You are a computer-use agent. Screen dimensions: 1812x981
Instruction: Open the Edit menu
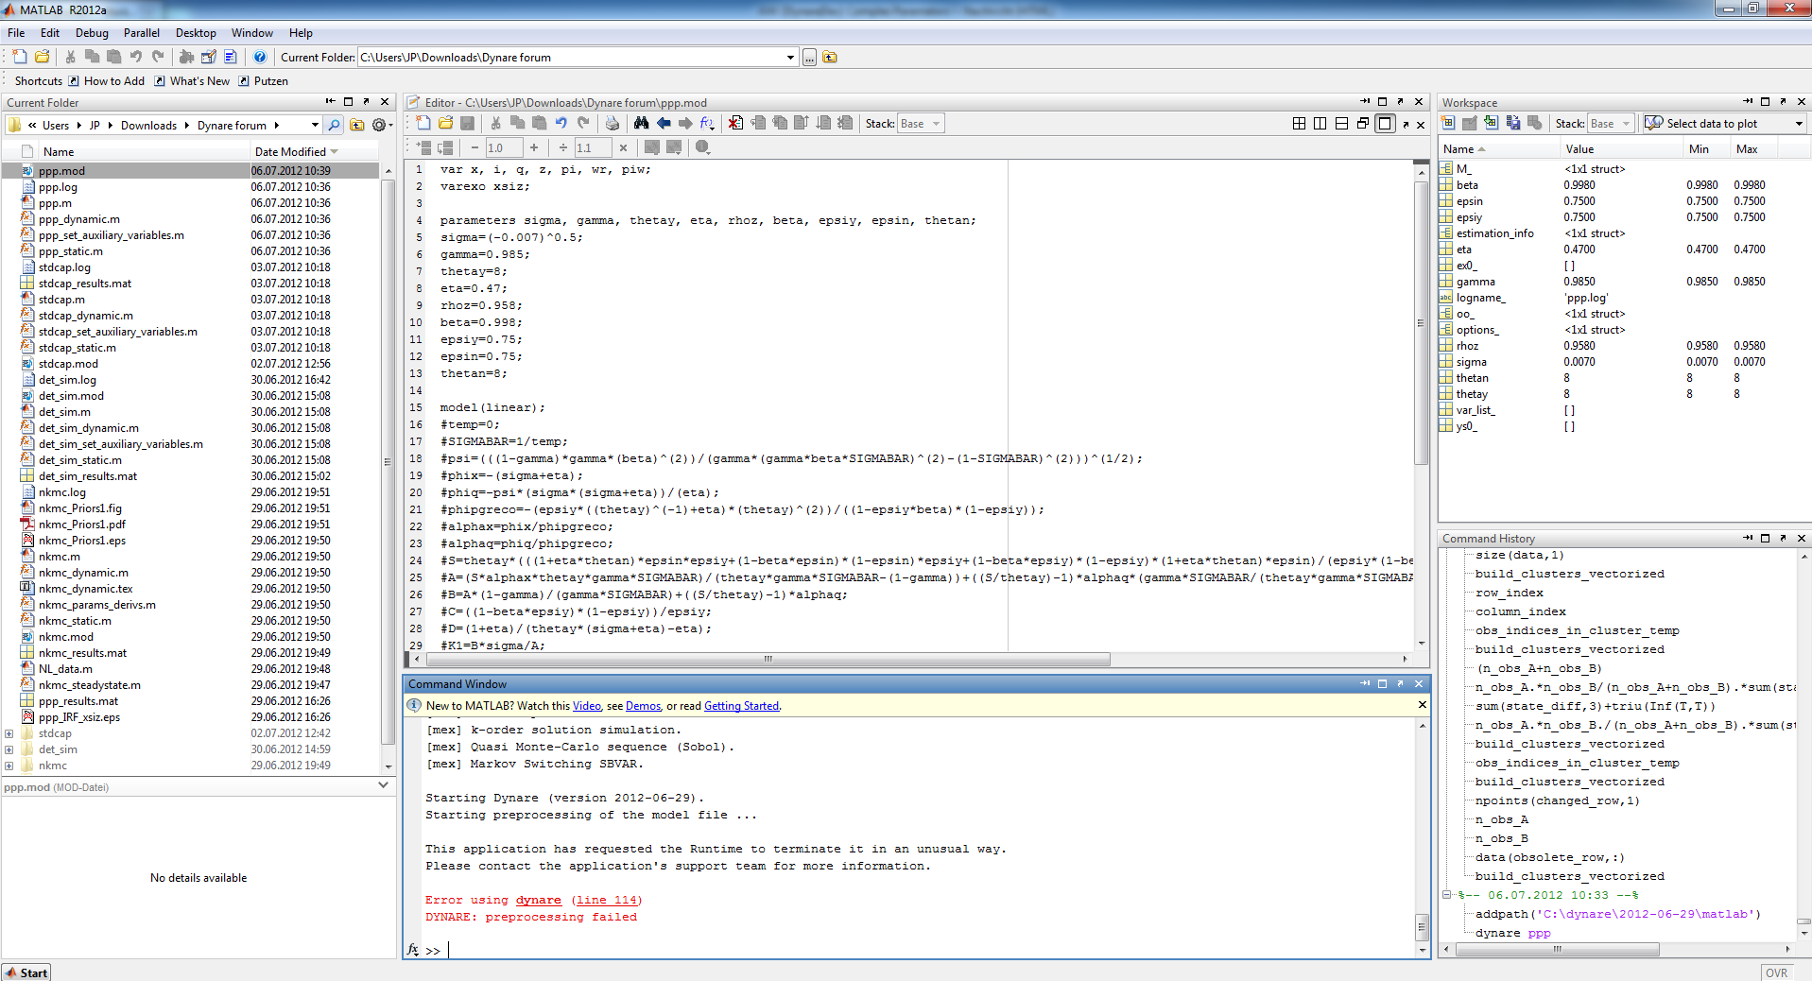pos(50,33)
